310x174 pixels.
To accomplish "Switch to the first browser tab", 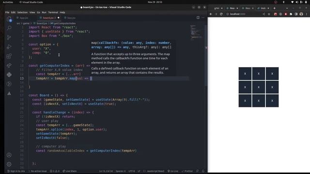I will pyautogui.click(x=217, y=8).
